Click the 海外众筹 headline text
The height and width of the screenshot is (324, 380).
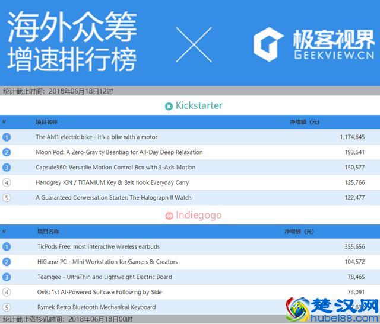[72, 27]
